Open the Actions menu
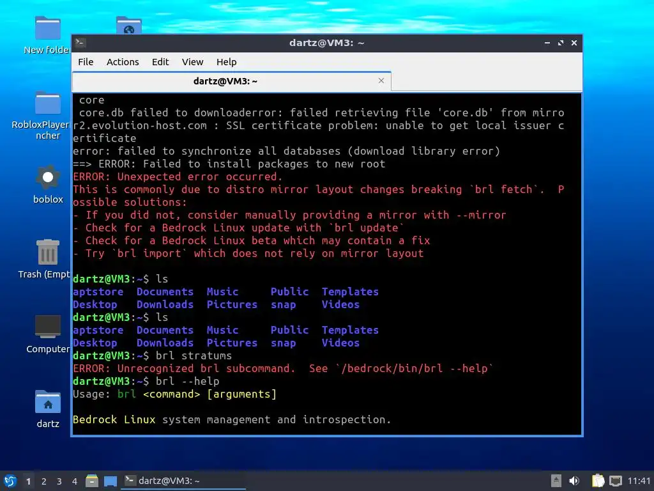 pyautogui.click(x=123, y=62)
